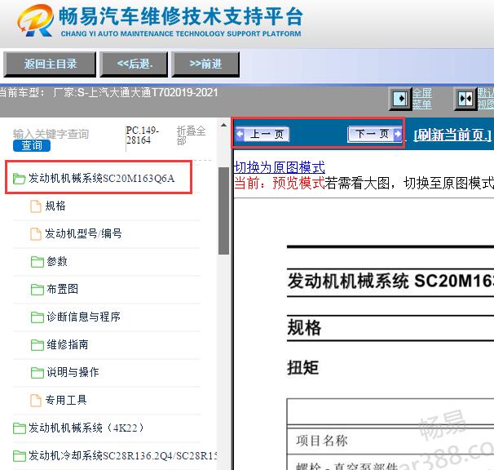Image resolution: width=494 pixels, height=470 pixels.
Task: Expand the 参数 folder icon
Action: click(x=37, y=262)
